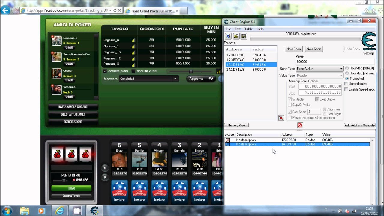Open File menu in Cheat Engine

(x=228, y=29)
